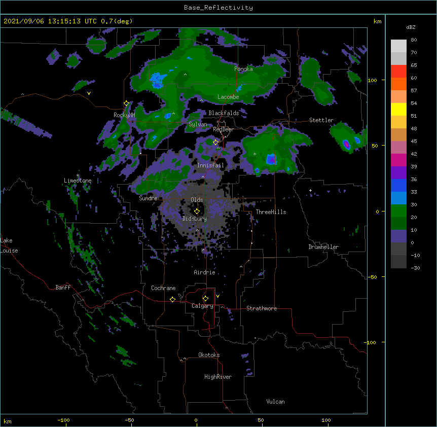Click the Blackfalds city label
The width and height of the screenshot is (437, 427).
coord(224,113)
